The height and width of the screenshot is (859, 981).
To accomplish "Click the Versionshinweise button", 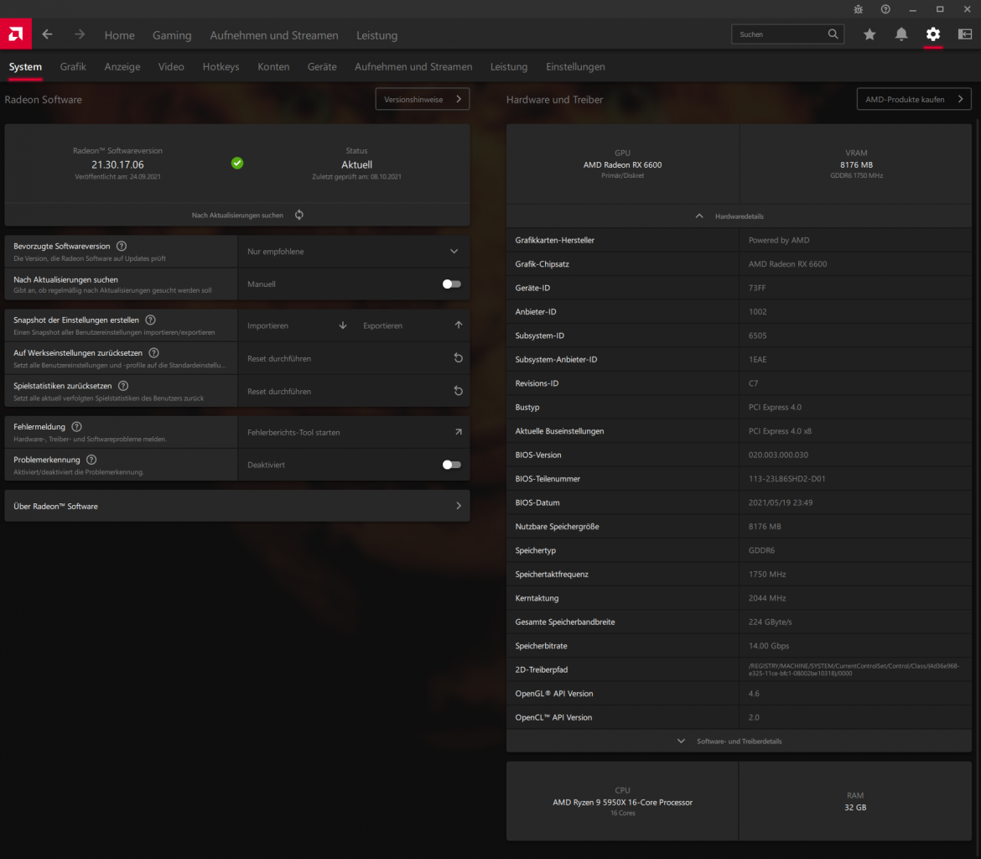I will [423, 99].
